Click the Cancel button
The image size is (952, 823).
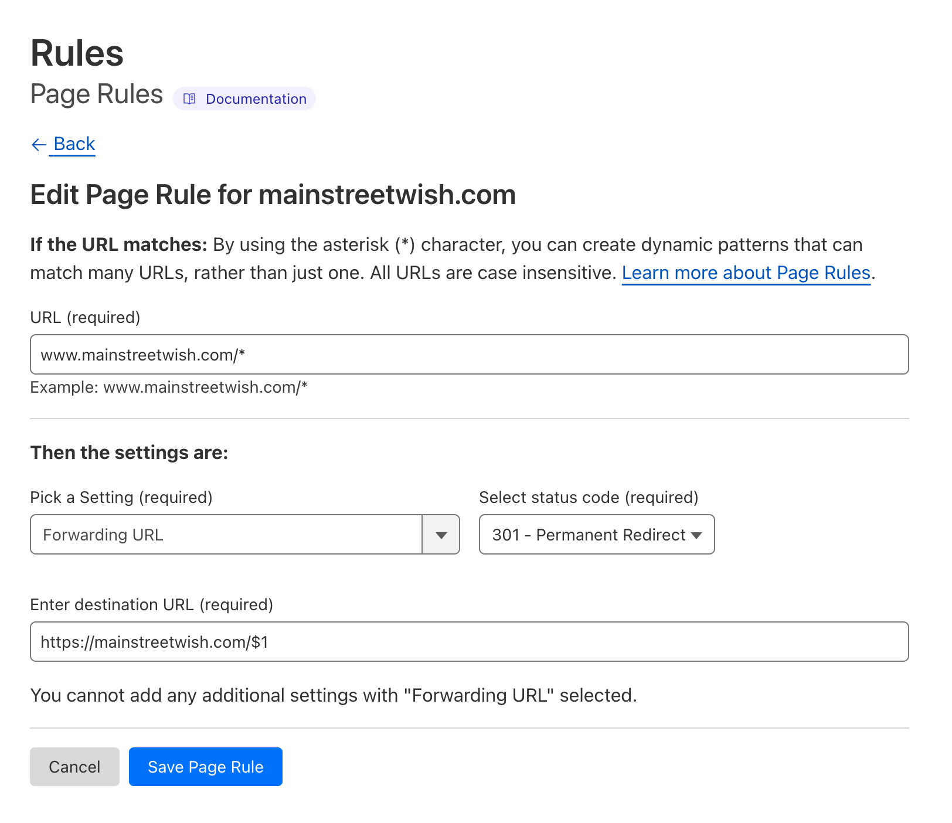74,767
